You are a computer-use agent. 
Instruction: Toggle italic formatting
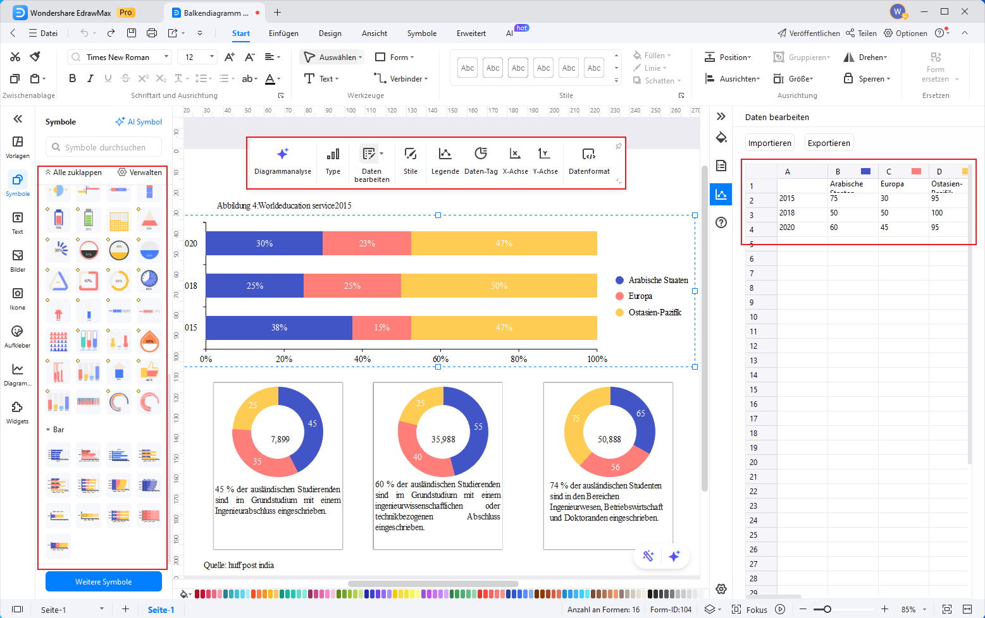click(90, 78)
